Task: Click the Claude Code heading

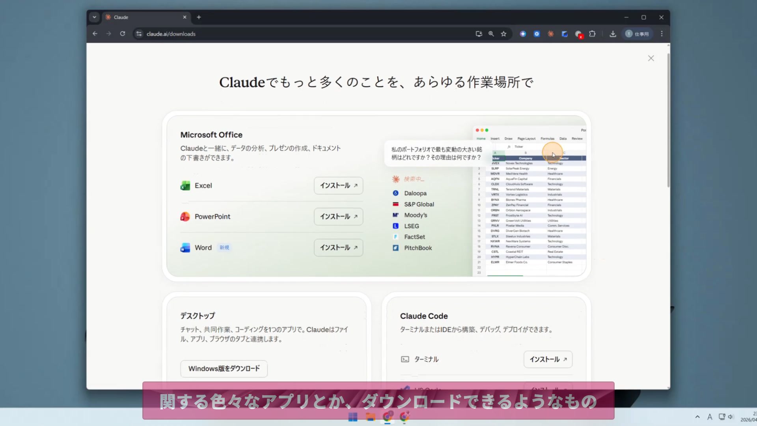Action: [x=424, y=316]
